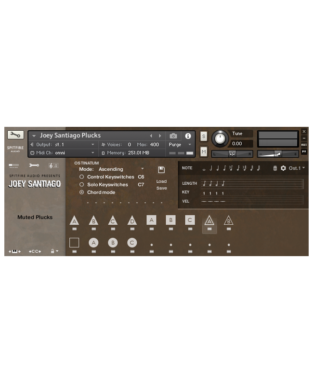Select outlined triangle articulation A

(x=209, y=220)
